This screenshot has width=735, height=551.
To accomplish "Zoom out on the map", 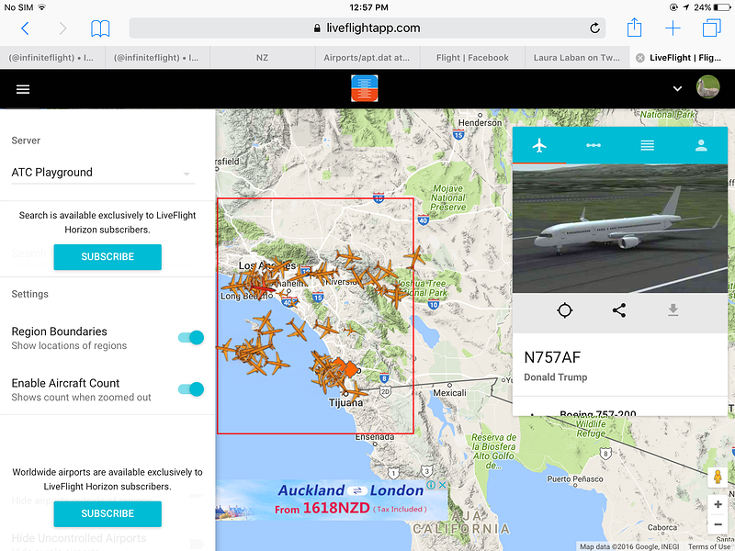I will click(x=718, y=524).
